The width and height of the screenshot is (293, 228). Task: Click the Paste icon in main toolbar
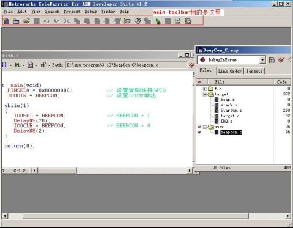pyautogui.click(x=87, y=21)
